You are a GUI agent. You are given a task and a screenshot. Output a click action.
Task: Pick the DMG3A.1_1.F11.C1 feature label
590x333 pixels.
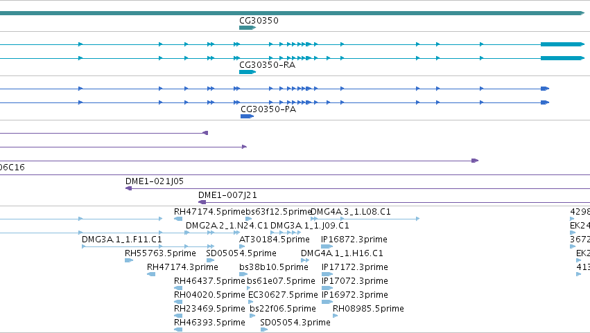[x=122, y=240]
